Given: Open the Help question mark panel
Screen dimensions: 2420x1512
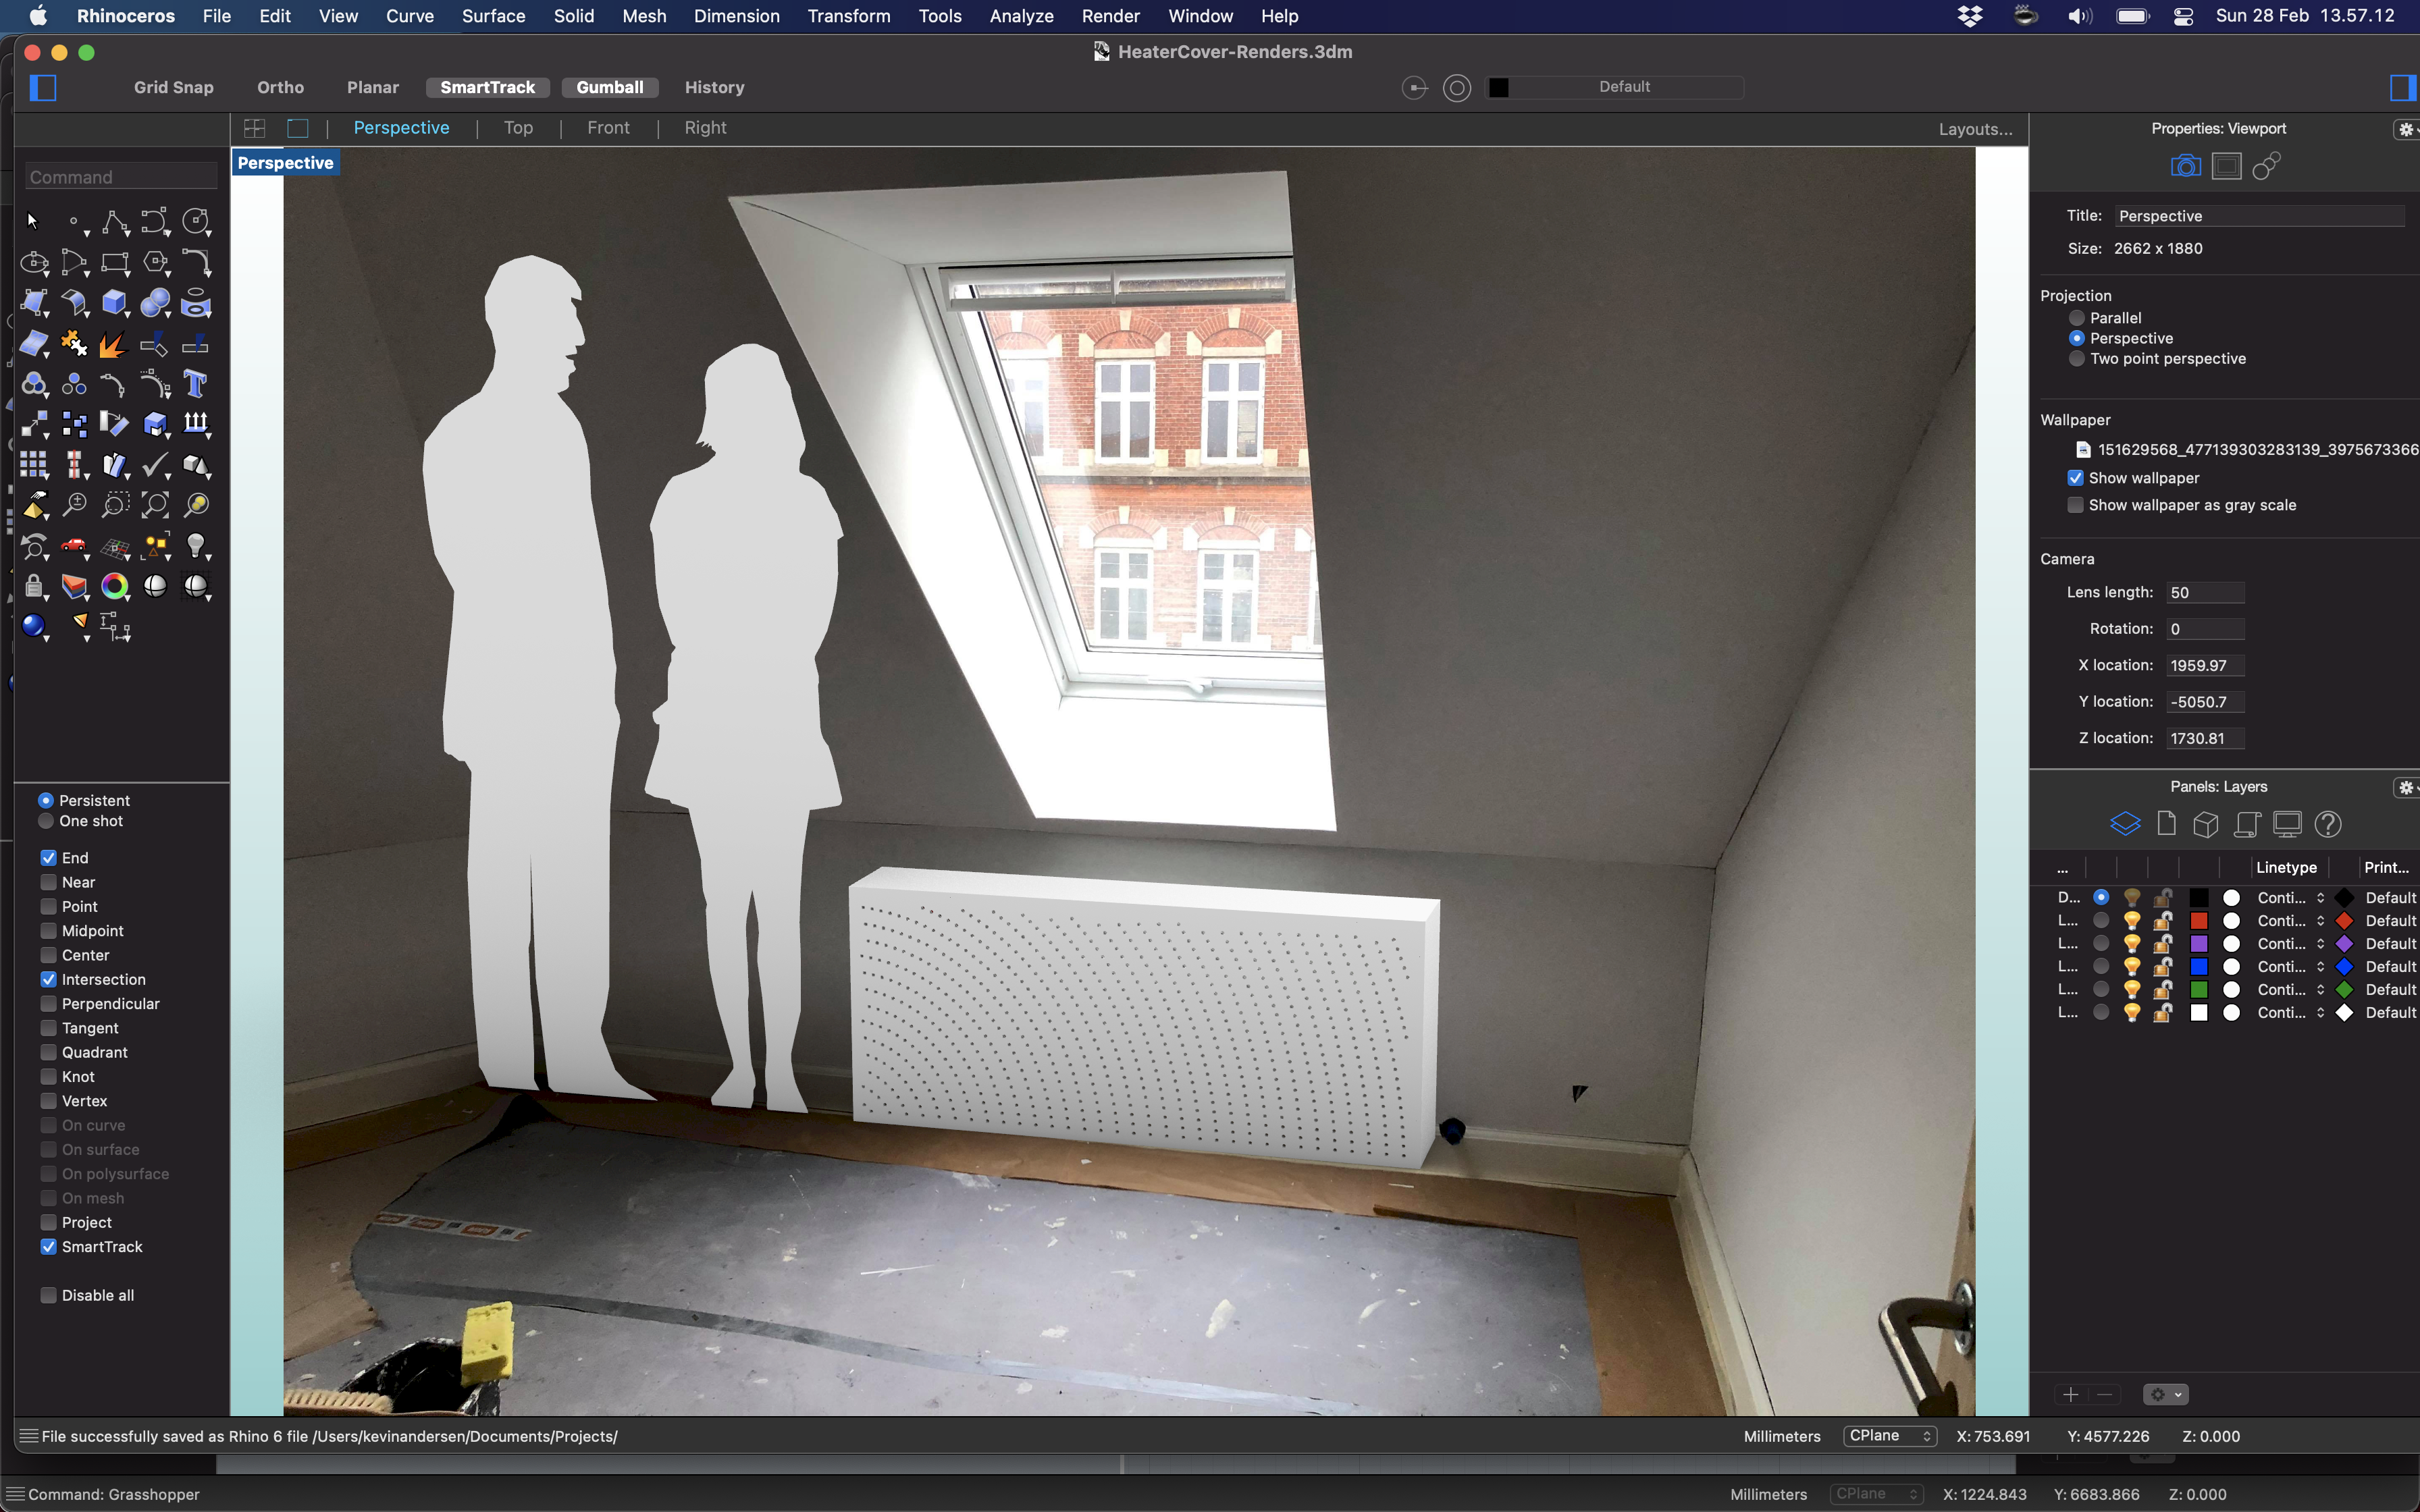Looking at the screenshot, I should pyautogui.click(x=2328, y=824).
